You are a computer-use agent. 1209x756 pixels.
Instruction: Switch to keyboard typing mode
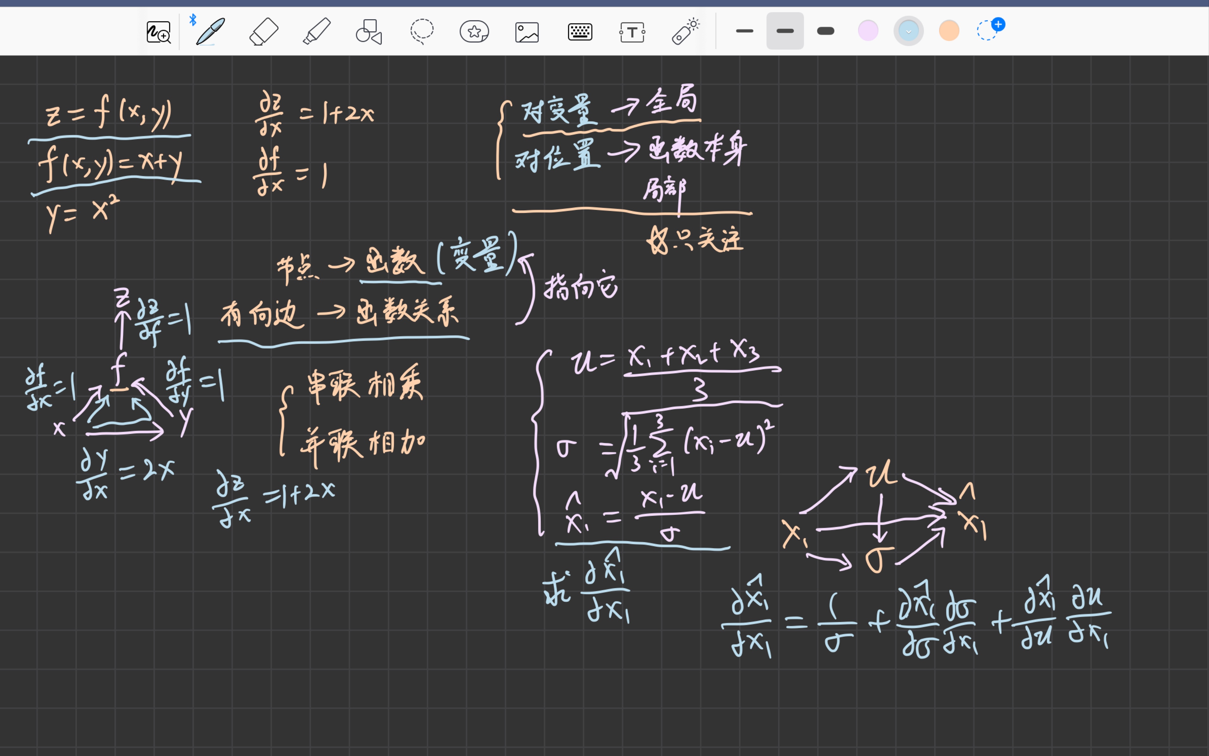tap(580, 32)
